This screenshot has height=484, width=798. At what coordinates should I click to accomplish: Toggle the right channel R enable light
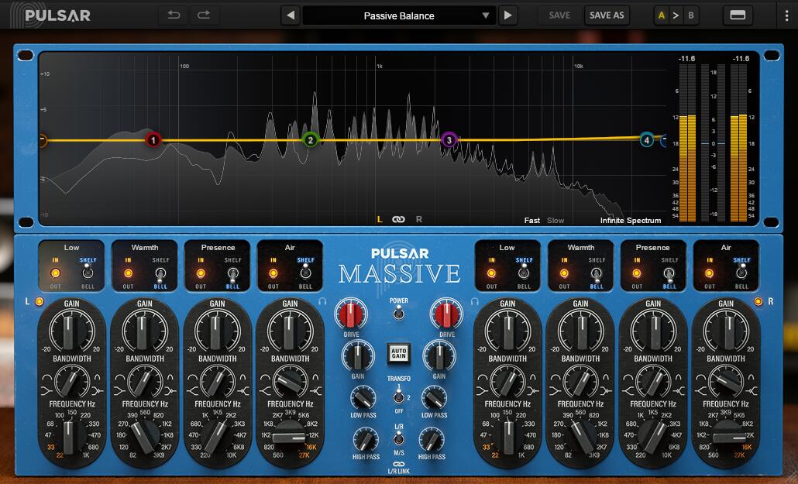(x=758, y=301)
